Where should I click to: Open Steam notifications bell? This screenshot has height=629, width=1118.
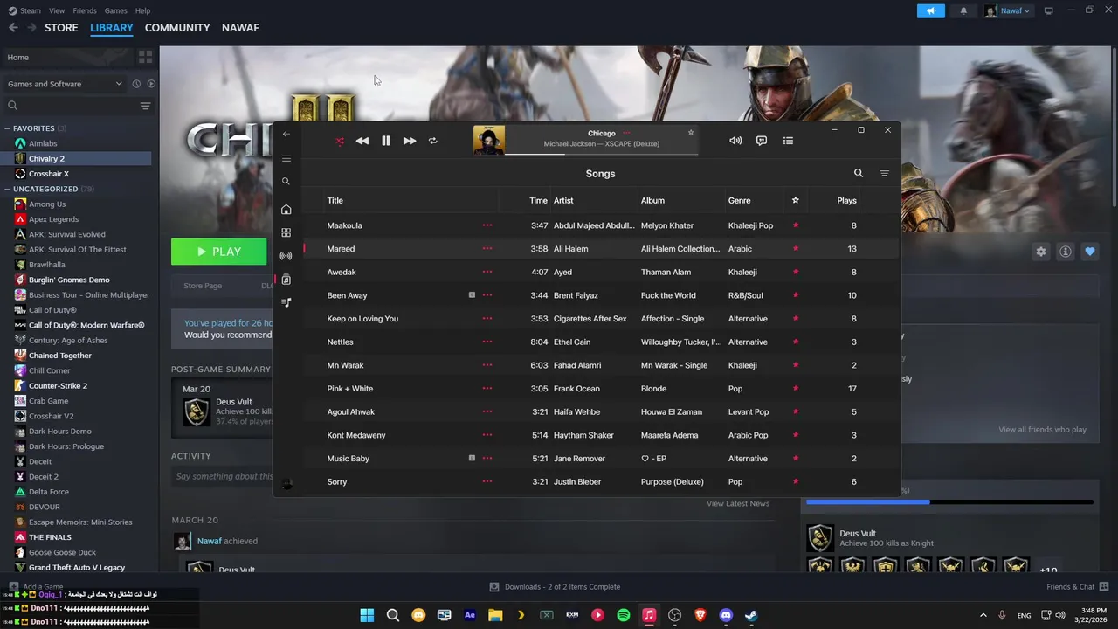click(x=963, y=10)
